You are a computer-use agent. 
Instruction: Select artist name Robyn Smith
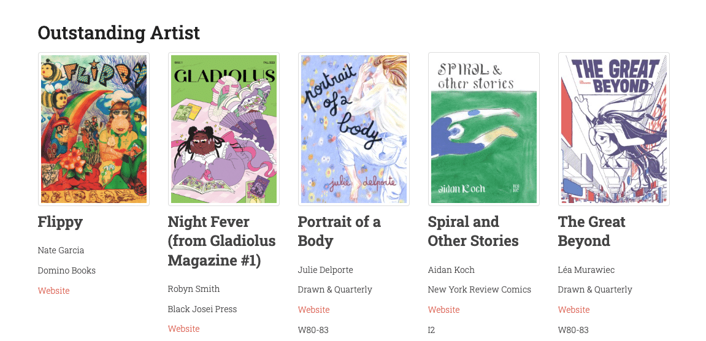[194, 289]
